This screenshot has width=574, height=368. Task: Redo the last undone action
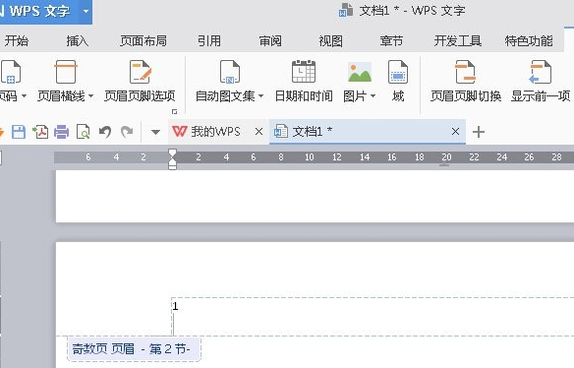(127, 132)
